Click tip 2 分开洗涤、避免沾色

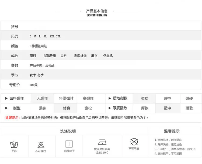pos(168,145)
